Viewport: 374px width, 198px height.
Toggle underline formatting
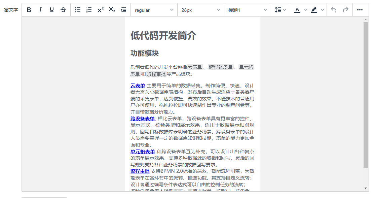pos(52,10)
